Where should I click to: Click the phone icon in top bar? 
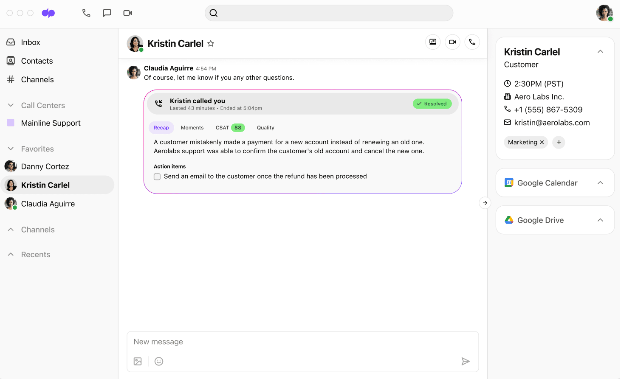(x=86, y=13)
